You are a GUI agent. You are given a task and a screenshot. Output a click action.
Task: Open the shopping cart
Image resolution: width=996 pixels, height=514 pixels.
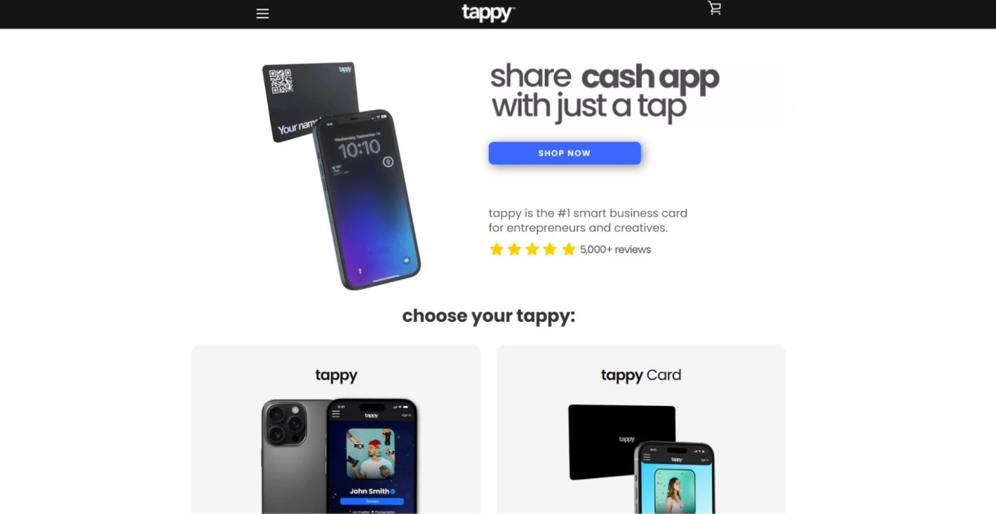tap(714, 8)
